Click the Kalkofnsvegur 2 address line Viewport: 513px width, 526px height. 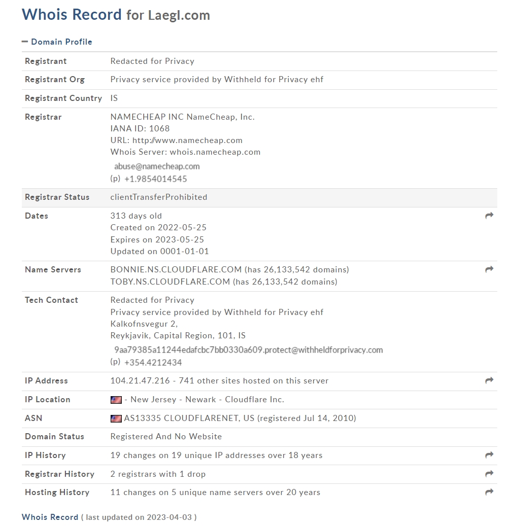144,324
